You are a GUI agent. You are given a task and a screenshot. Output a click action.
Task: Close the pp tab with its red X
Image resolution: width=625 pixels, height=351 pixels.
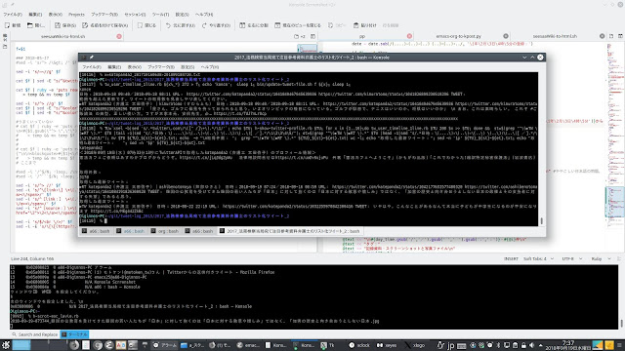(x=409, y=36)
